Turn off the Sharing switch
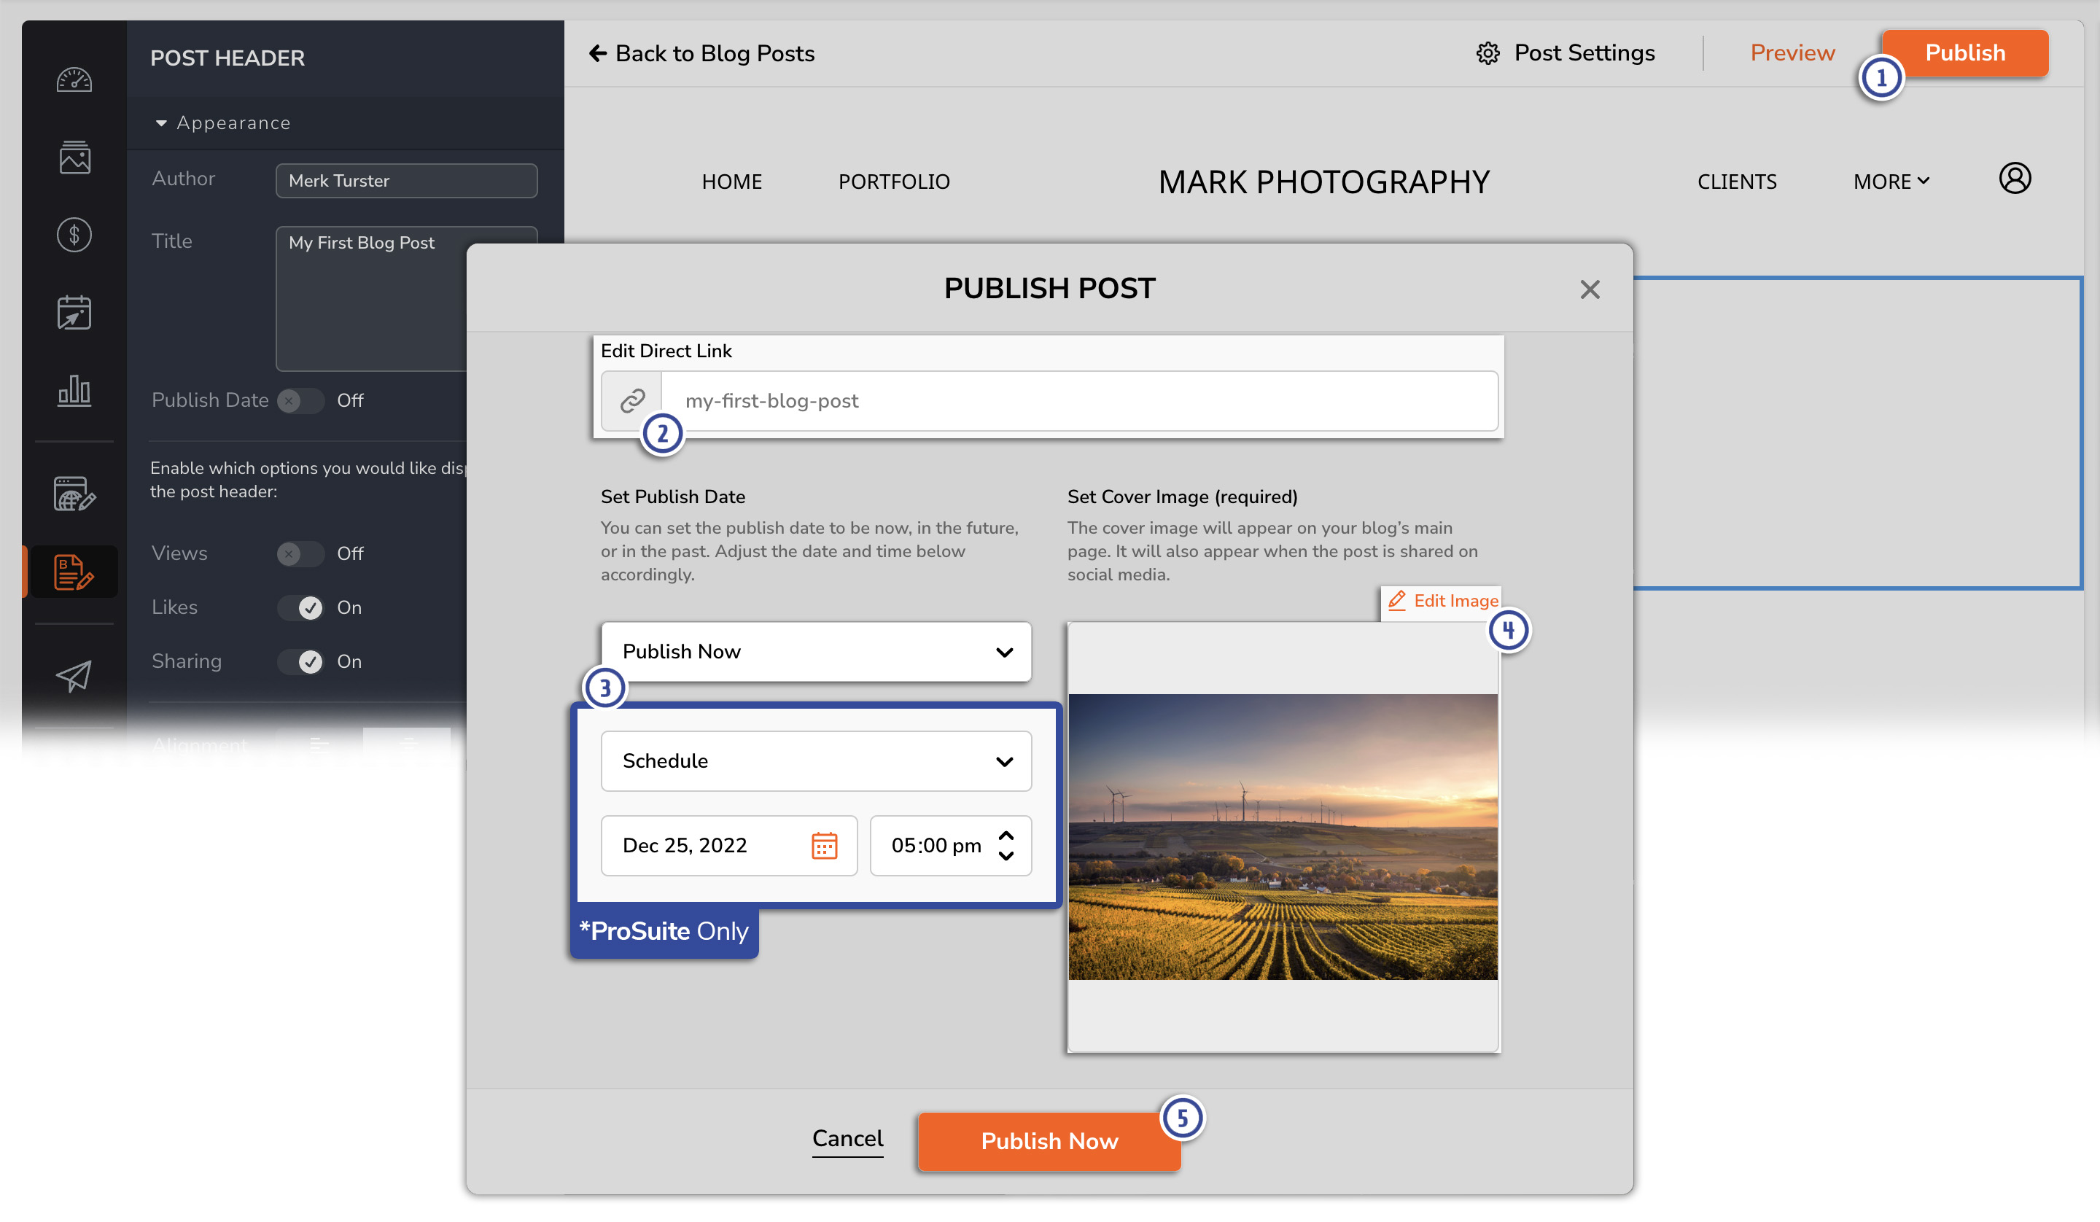The height and width of the screenshot is (1222, 2100). (300, 662)
